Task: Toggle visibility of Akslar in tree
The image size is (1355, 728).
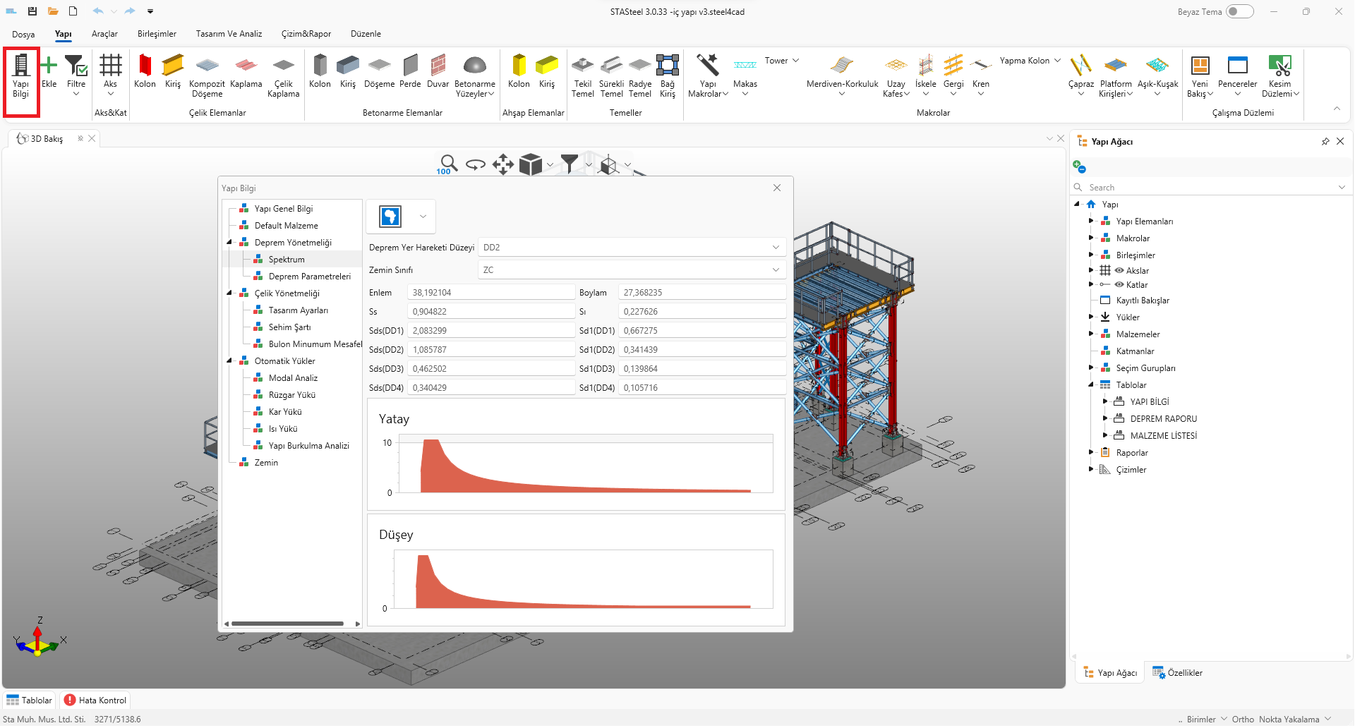Action: [1119, 271]
